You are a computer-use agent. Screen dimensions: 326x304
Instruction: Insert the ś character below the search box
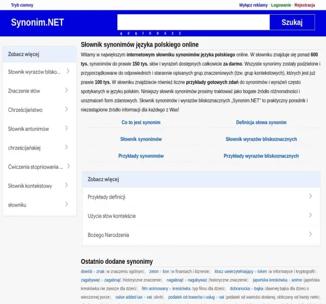pyautogui.click(x=165, y=33)
